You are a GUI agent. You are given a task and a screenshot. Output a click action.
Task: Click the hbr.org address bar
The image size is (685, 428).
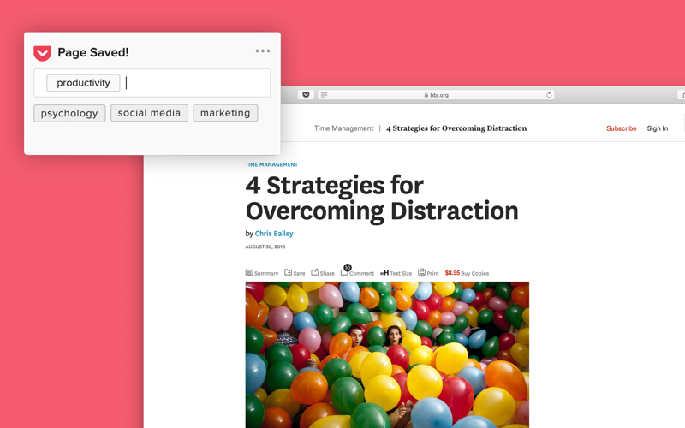click(x=436, y=95)
